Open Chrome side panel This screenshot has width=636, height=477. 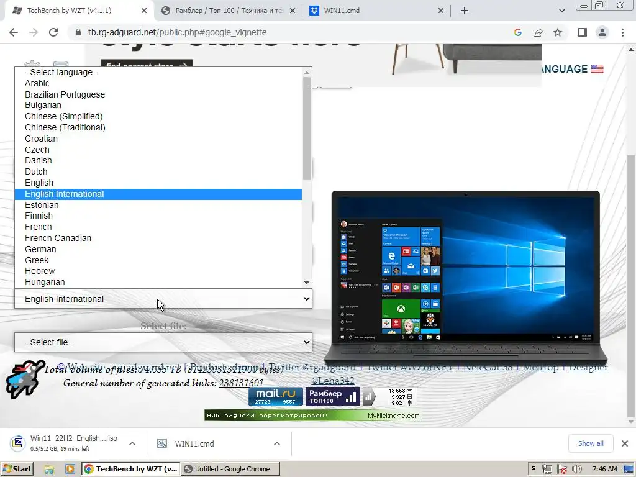[x=583, y=32]
